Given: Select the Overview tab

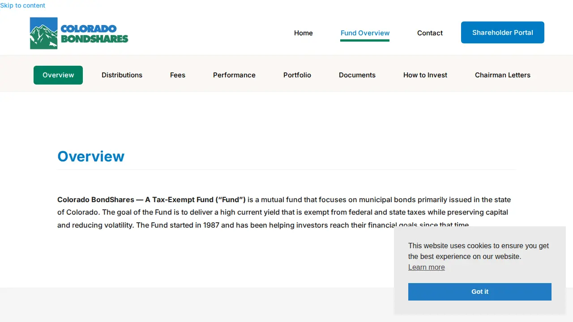Looking at the screenshot, I should coord(58,75).
